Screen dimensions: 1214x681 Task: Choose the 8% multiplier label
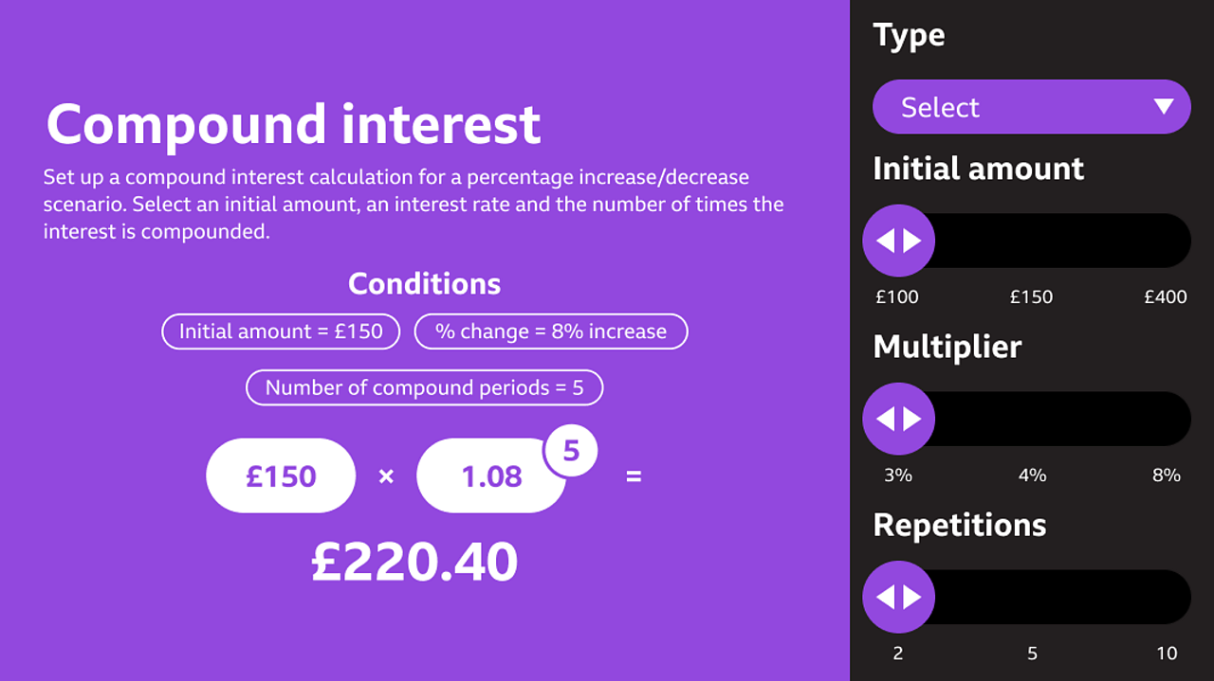[x=1166, y=475]
